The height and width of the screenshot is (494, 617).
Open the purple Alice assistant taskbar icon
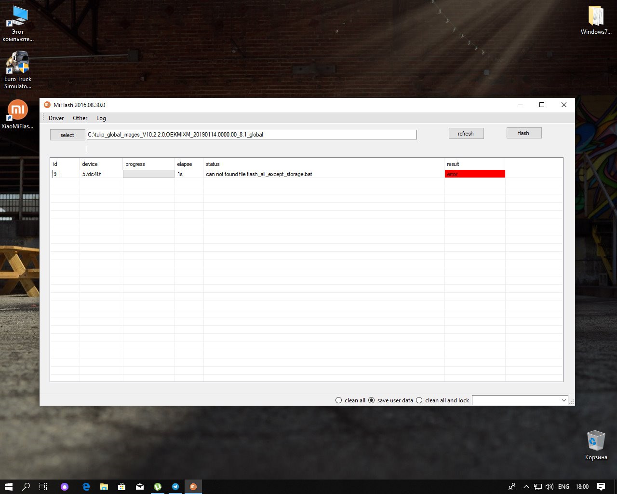65,487
